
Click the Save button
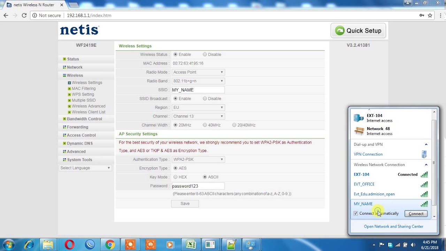(185, 204)
